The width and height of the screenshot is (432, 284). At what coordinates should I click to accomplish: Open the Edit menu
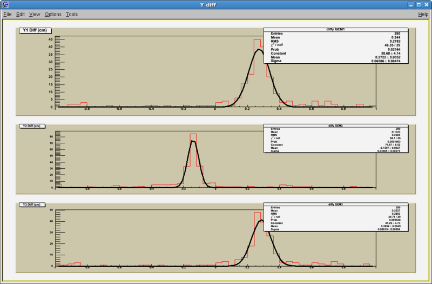pyautogui.click(x=21, y=15)
